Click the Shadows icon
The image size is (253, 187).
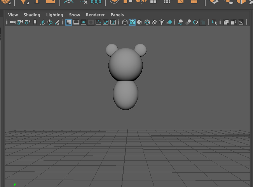click(x=169, y=22)
